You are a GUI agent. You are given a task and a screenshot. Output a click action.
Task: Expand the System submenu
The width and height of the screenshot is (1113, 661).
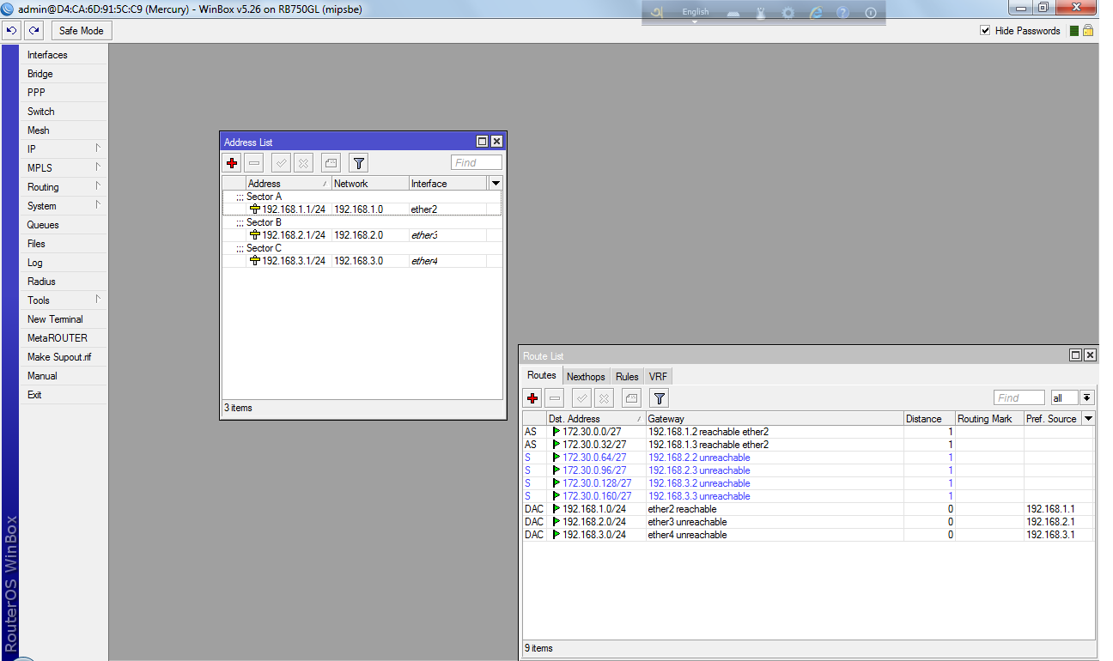[x=64, y=206]
